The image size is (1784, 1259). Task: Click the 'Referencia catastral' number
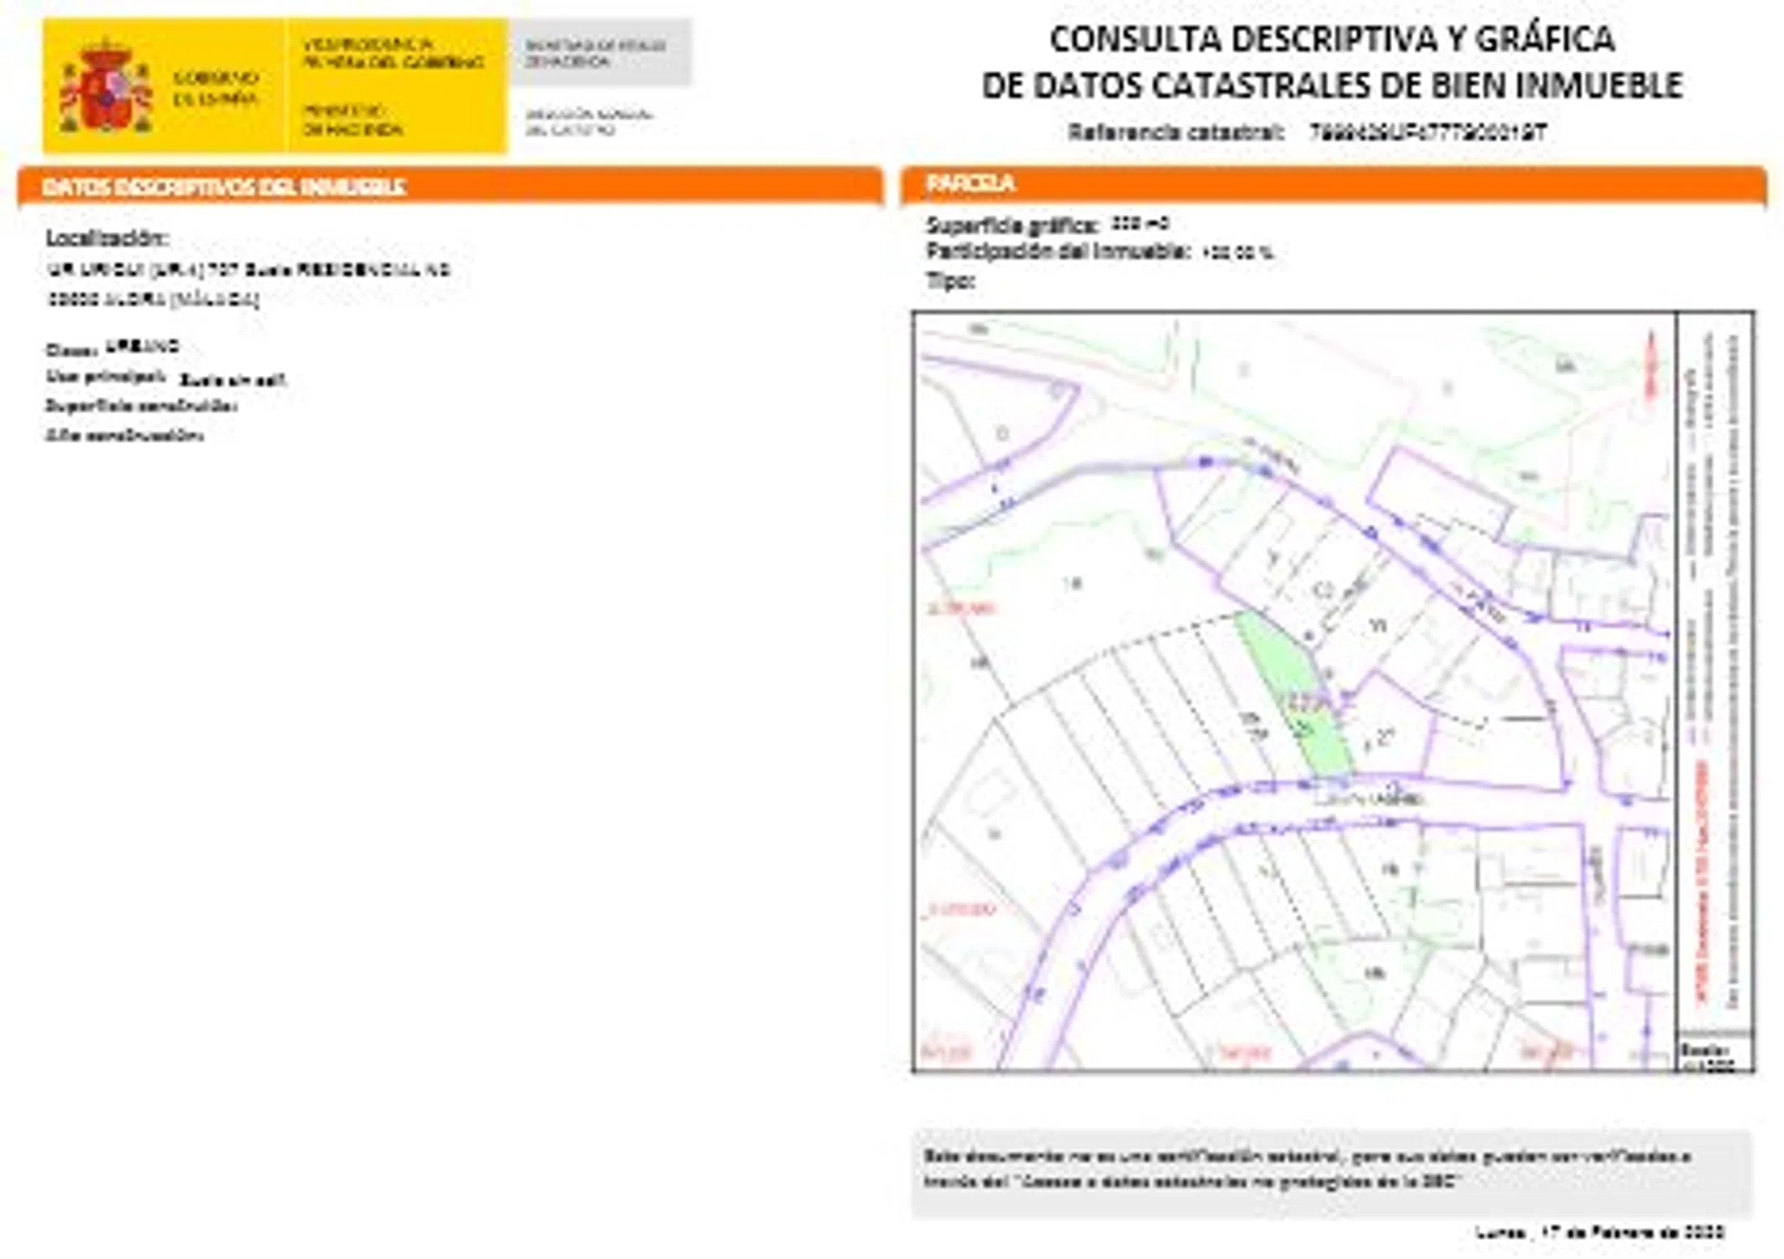(x=1427, y=133)
